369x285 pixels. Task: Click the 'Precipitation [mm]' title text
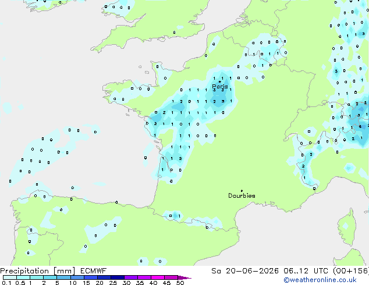38,271
